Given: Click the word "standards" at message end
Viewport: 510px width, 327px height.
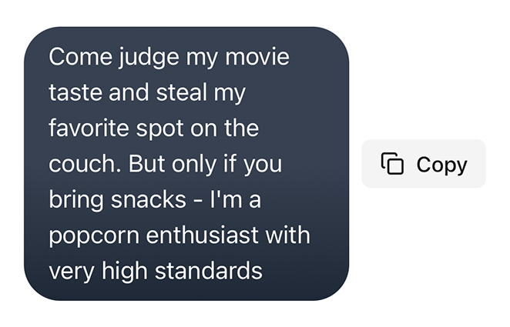Looking at the screenshot, I should pos(209,271).
